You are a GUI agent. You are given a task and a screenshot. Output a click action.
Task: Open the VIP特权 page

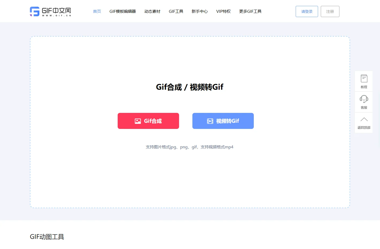(223, 11)
